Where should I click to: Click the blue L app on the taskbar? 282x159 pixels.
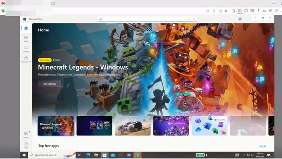click(137, 155)
